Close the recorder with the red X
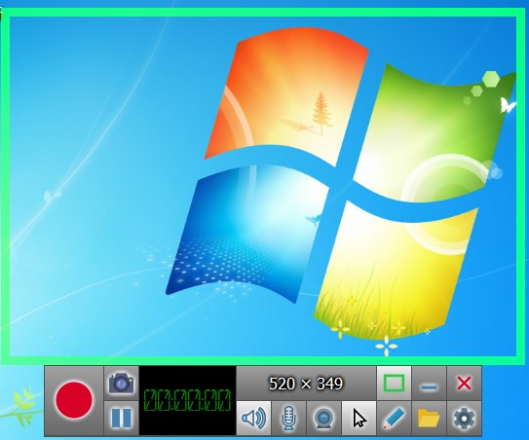 click(465, 383)
